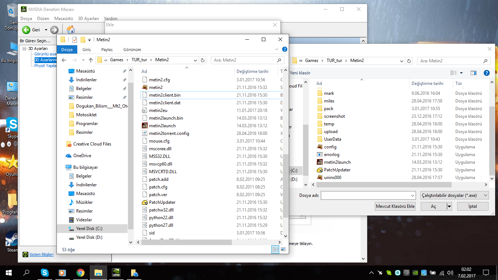Select metin2launch application in Explorer
This screenshot has height=280, width=498.
tap(162, 126)
